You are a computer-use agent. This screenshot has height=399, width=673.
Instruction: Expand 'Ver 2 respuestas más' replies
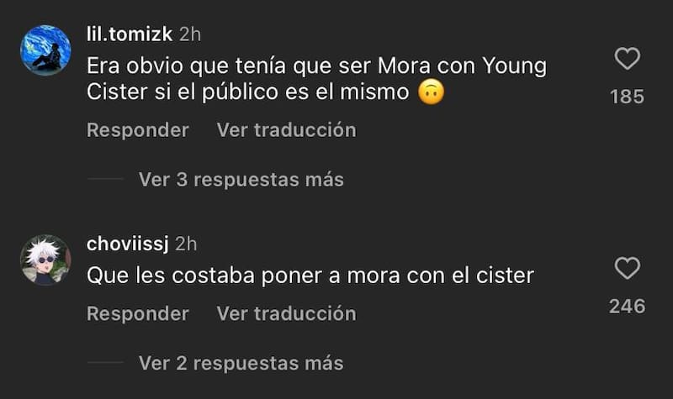coord(241,363)
